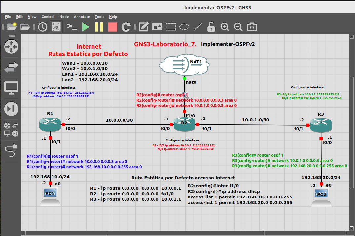Browse security devices in the sidebar

click(x=11, y=109)
